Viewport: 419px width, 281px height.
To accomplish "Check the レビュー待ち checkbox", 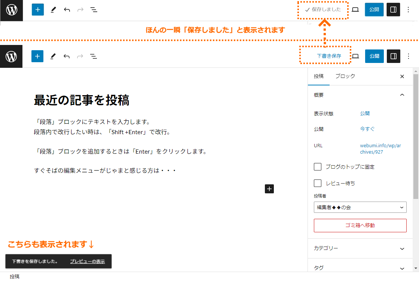I will click(x=318, y=183).
